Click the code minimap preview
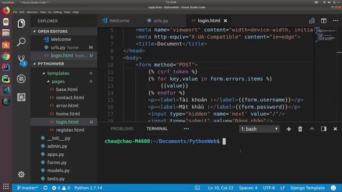Screen dimensions: 342x192 [x=325, y=35]
